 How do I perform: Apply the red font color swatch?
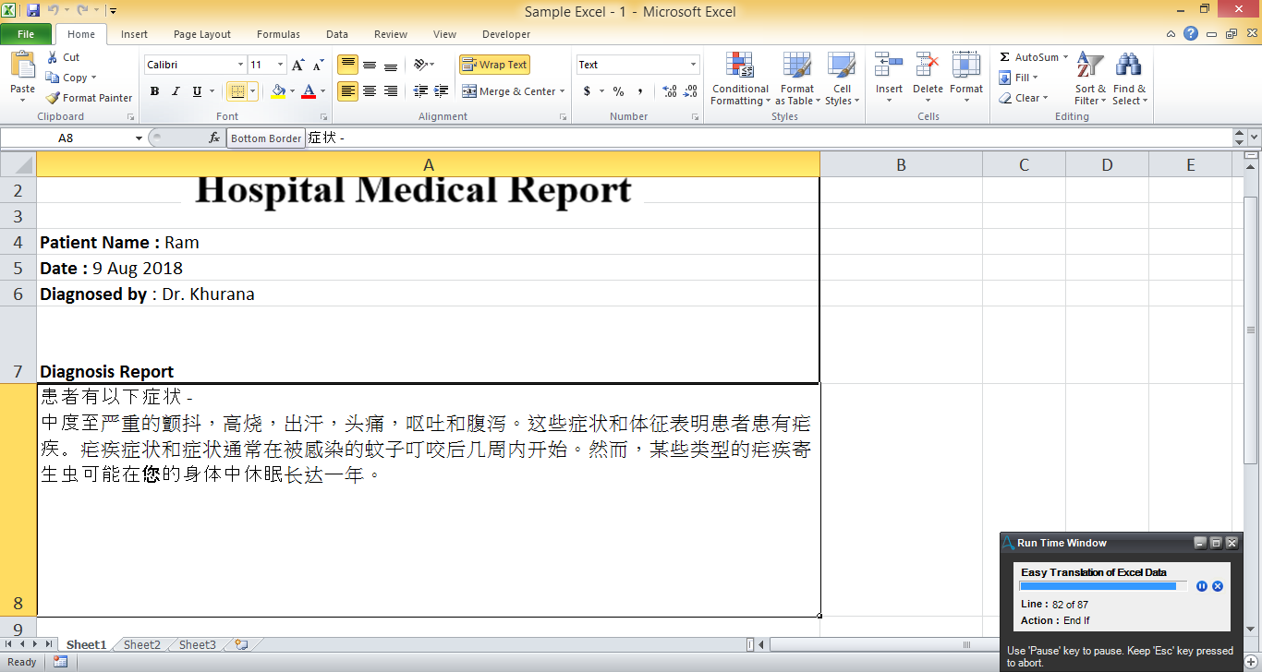pos(309,91)
